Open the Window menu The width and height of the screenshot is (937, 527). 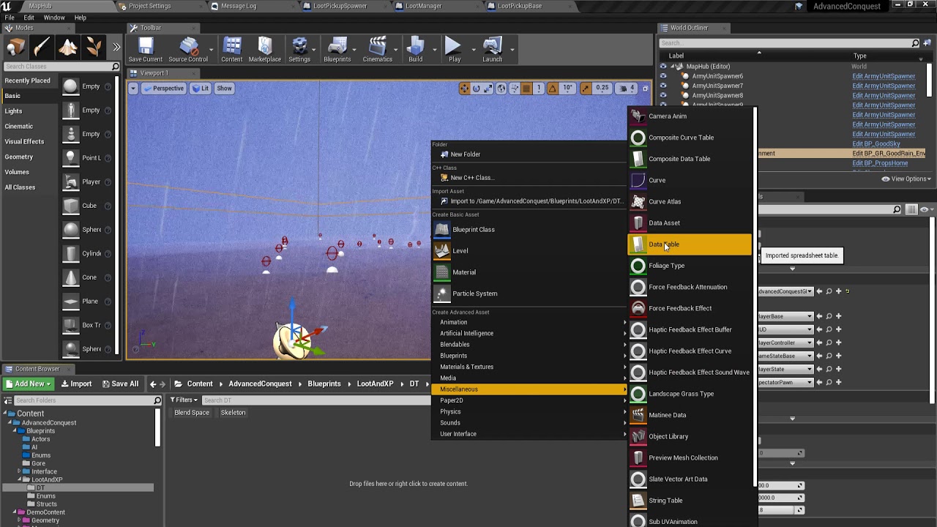click(54, 18)
